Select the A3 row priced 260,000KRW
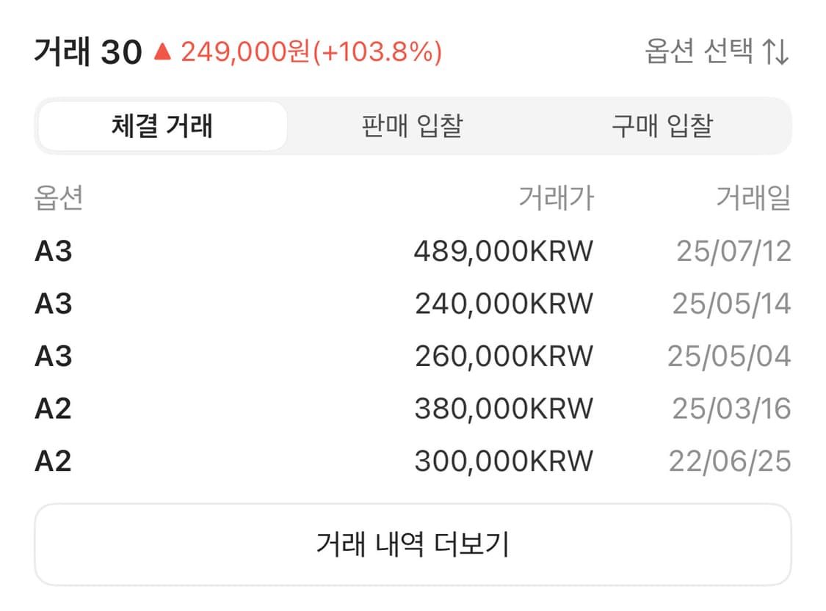Image resolution: width=826 pixels, height=611 pixels. point(413,356)
